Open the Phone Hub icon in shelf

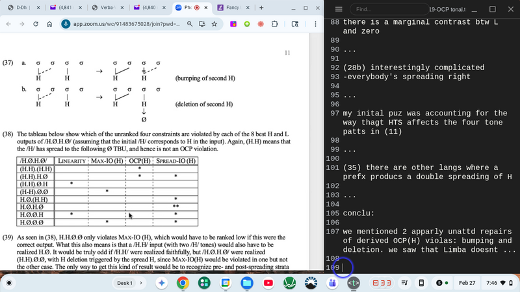click(x=421, y=283)
